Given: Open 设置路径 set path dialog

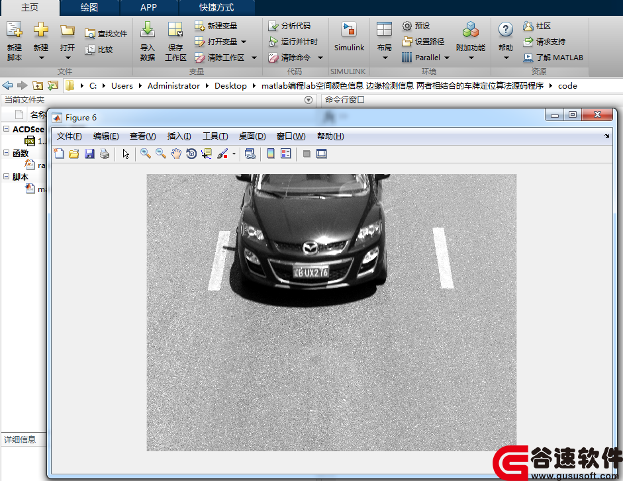Looking at the screenshot, I should (423, 42).
